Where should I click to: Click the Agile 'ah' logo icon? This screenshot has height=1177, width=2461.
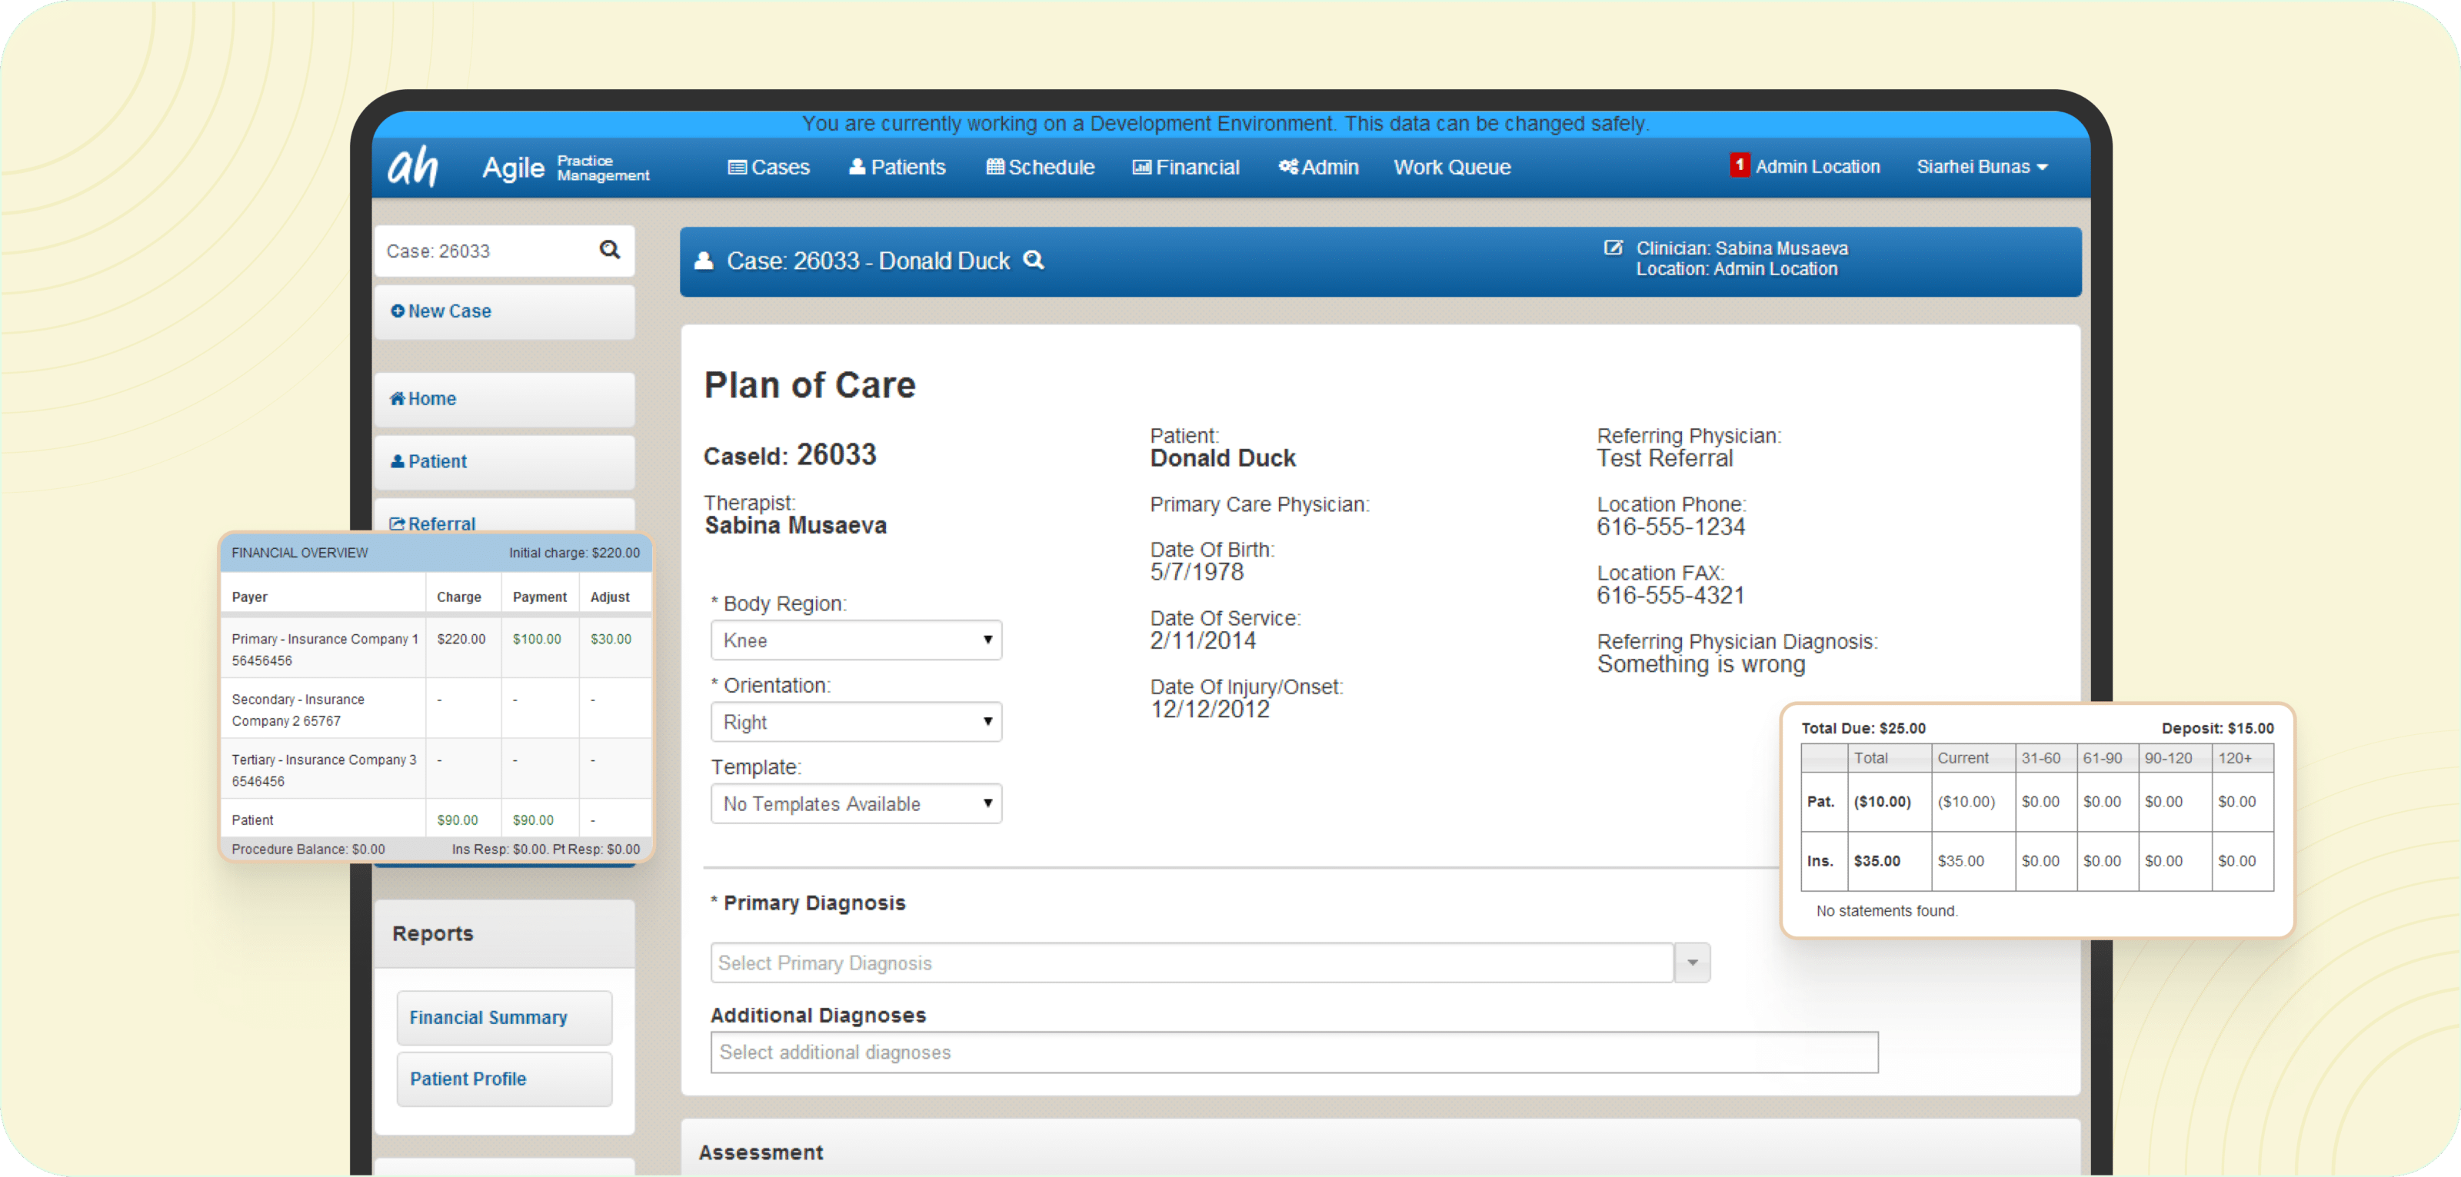pos(413,166)
